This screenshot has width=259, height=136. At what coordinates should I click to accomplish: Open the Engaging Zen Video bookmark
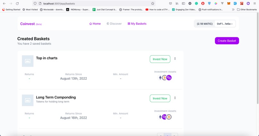coord(184,10)
